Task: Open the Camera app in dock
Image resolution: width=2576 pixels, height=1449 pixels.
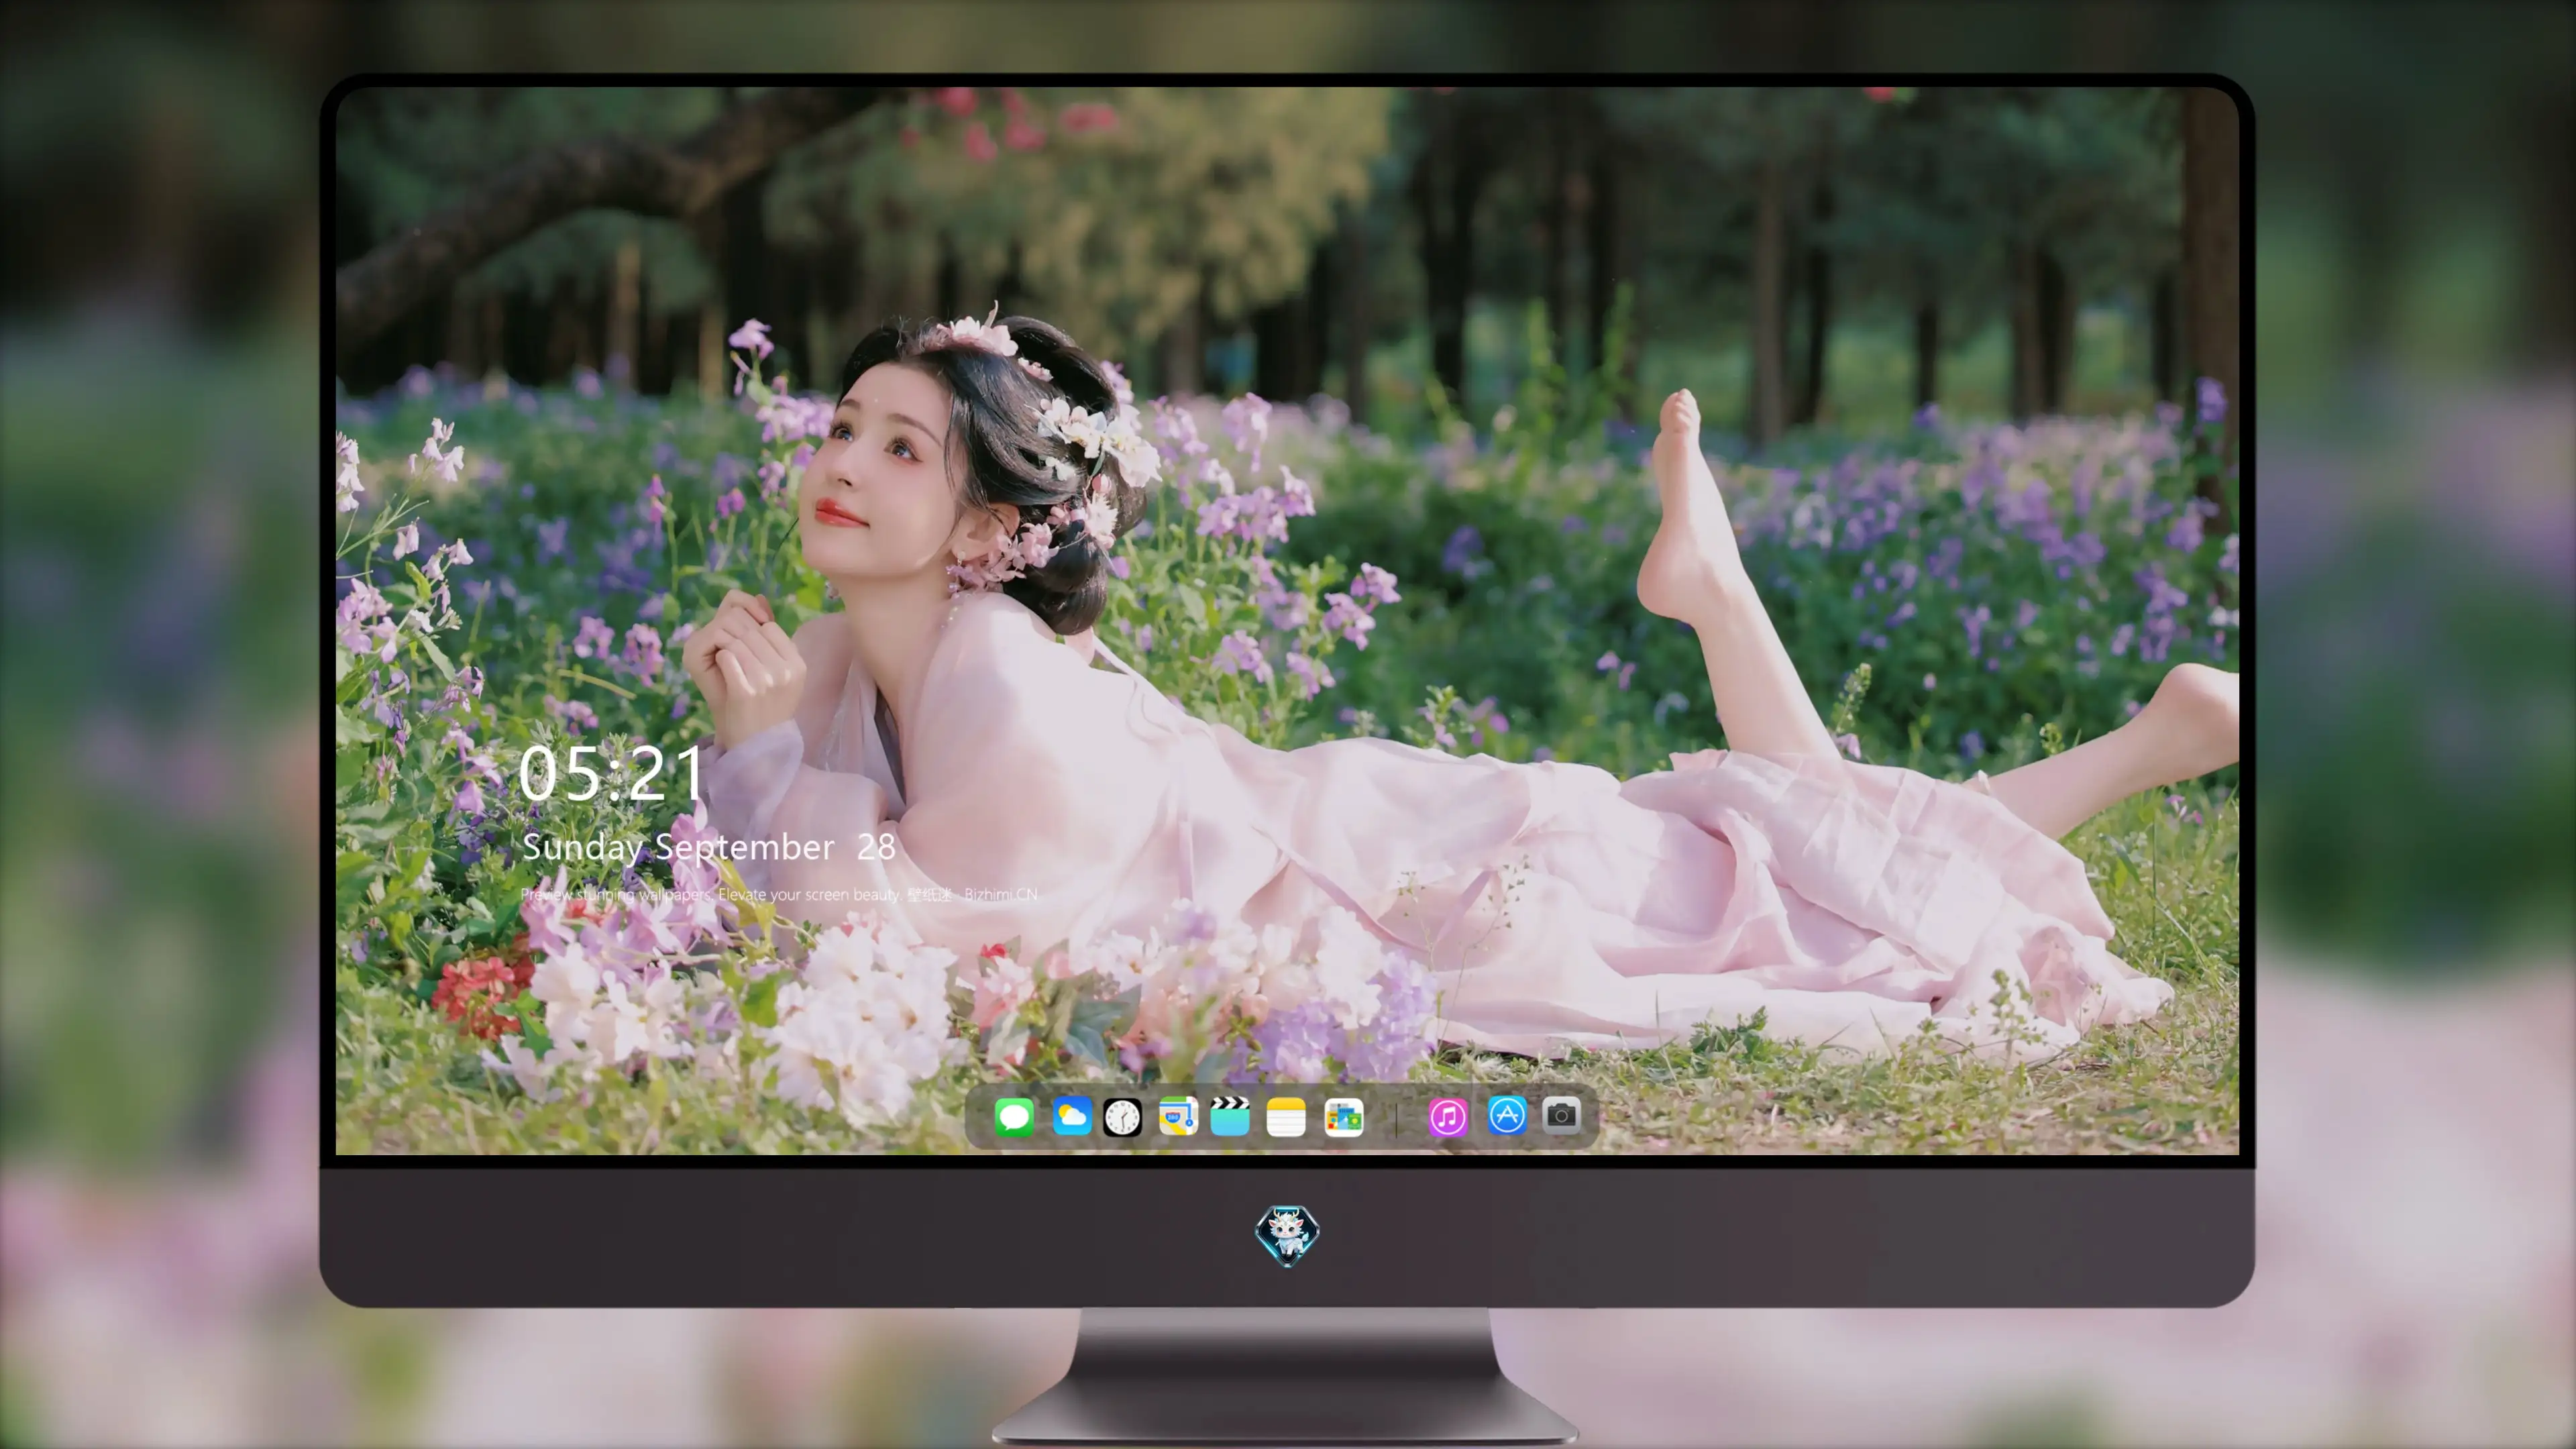Action: [x=1561, y=1115]
